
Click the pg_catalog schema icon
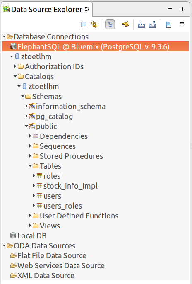pos(32,116)
